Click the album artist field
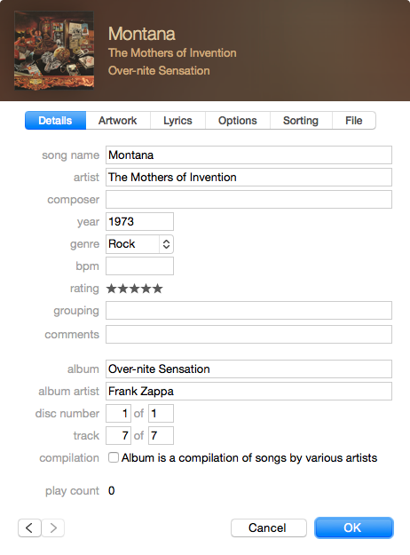This screenshot has height=555, width=410. 248,391
